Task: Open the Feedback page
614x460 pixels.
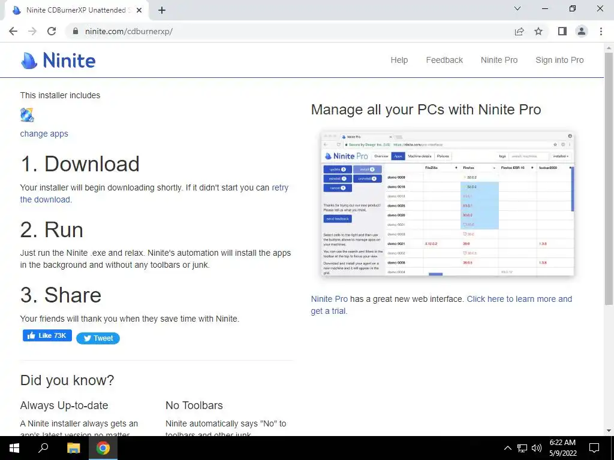Action: click(x=444, y=60)
